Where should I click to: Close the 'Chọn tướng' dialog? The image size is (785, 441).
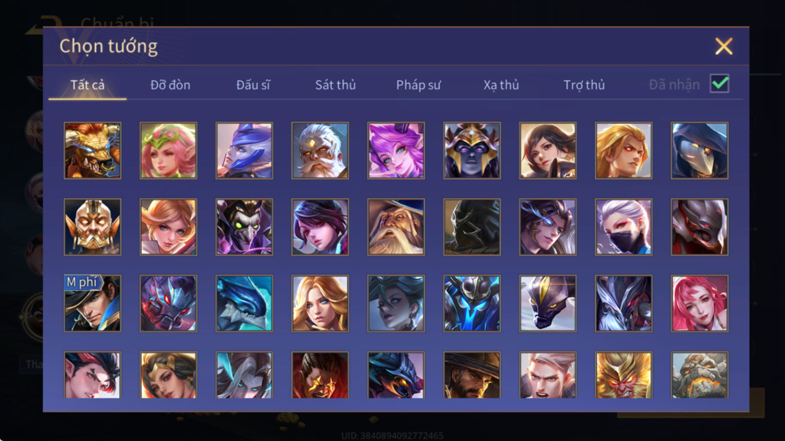724,47
